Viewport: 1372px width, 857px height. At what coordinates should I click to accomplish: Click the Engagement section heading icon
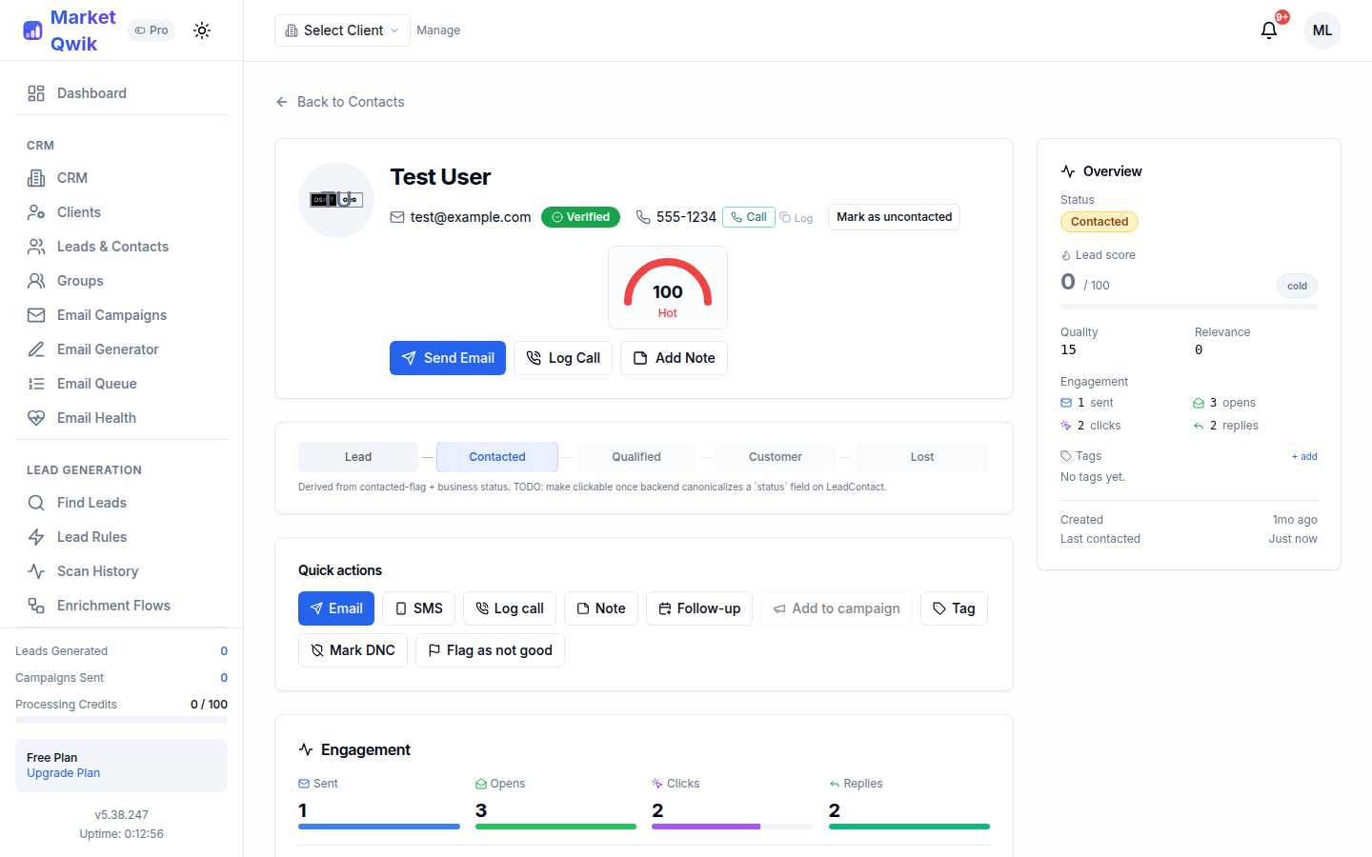point(306,749)
